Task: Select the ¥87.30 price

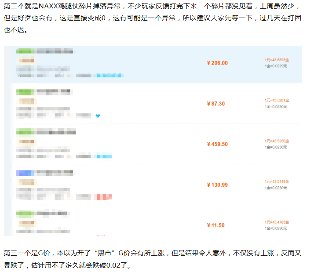Action: click(215, 104)
